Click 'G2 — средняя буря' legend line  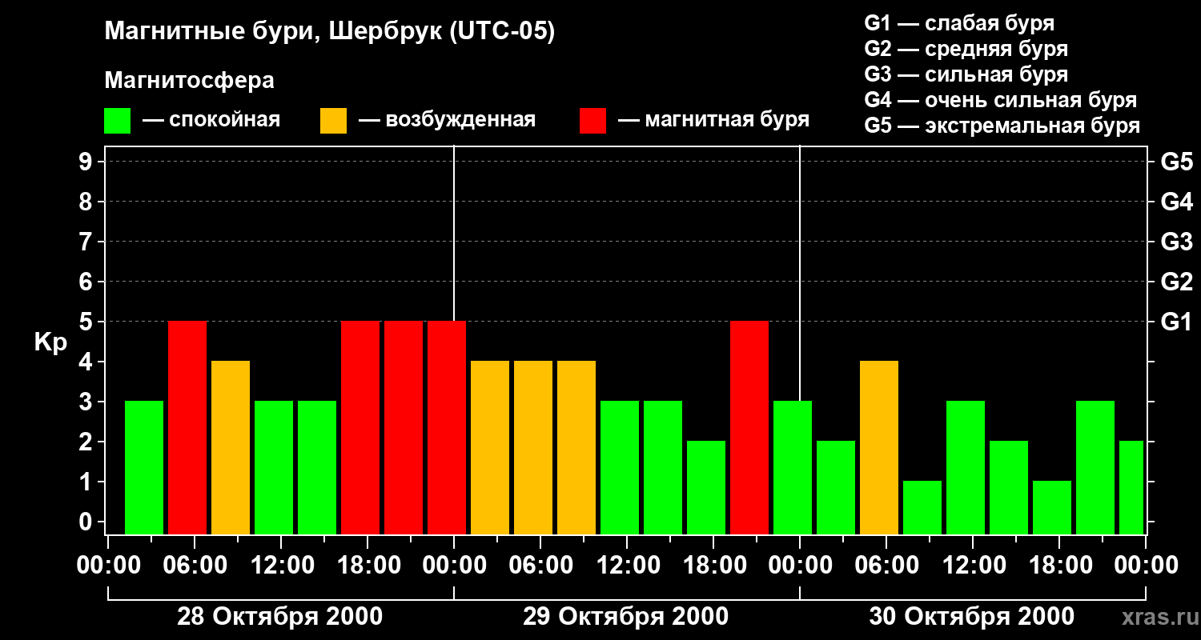pyautogui.click(x=966, y=49)
